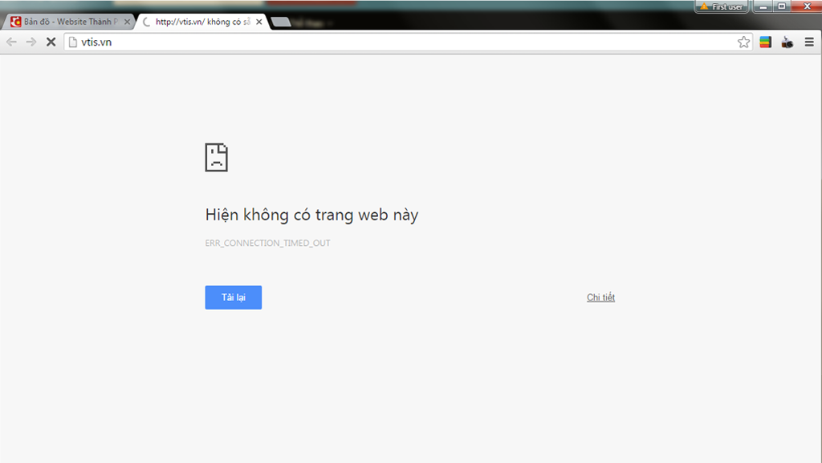Click the Hiện không có trang web này heading
This screenshot has width=822, height=463.
311,215
